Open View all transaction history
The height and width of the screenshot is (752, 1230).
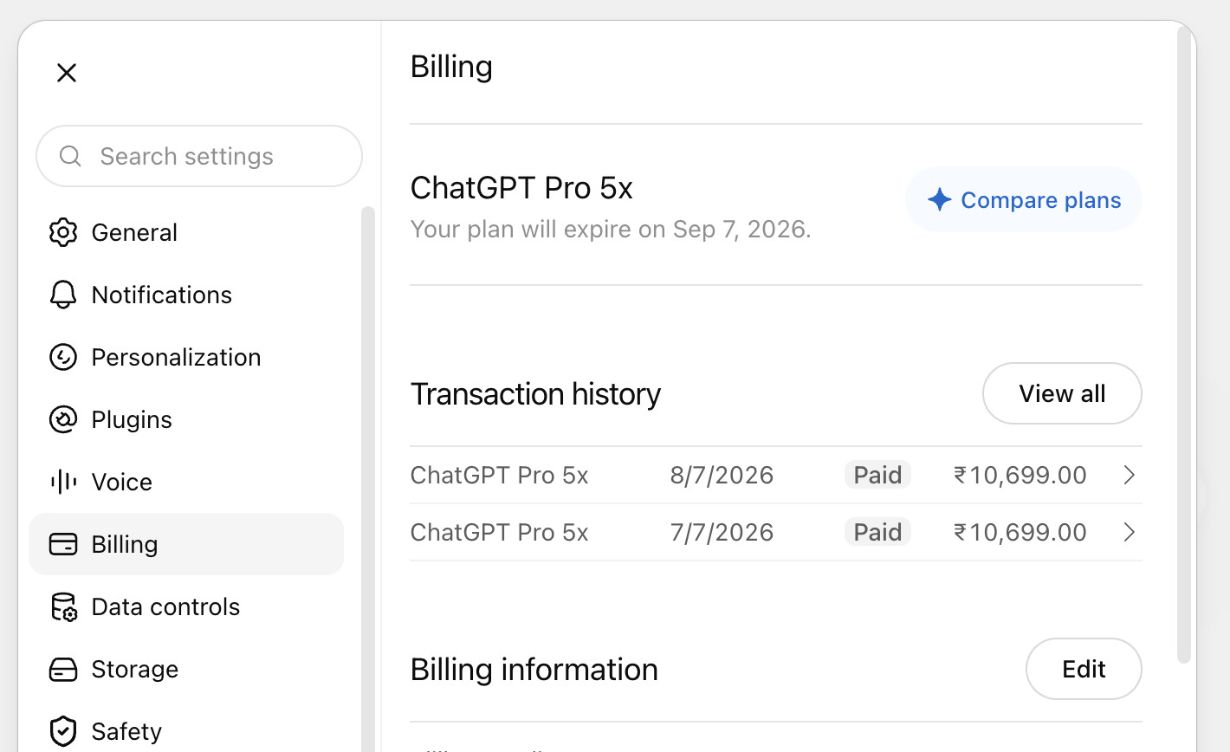click(x=1062, y=393)
